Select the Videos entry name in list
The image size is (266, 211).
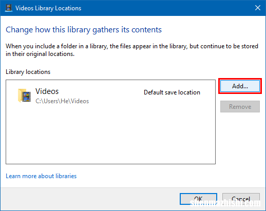[x=47, y=91]
